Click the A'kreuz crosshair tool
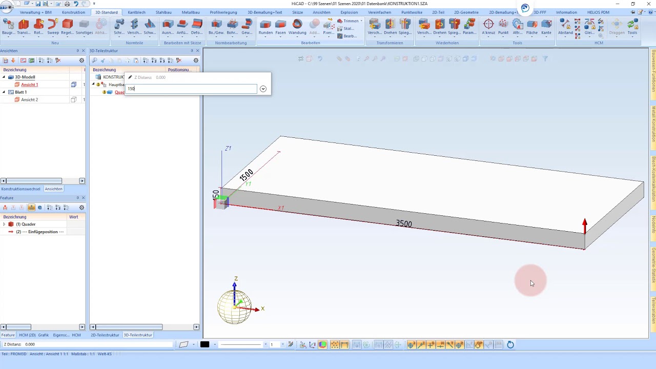 point(488,27)
